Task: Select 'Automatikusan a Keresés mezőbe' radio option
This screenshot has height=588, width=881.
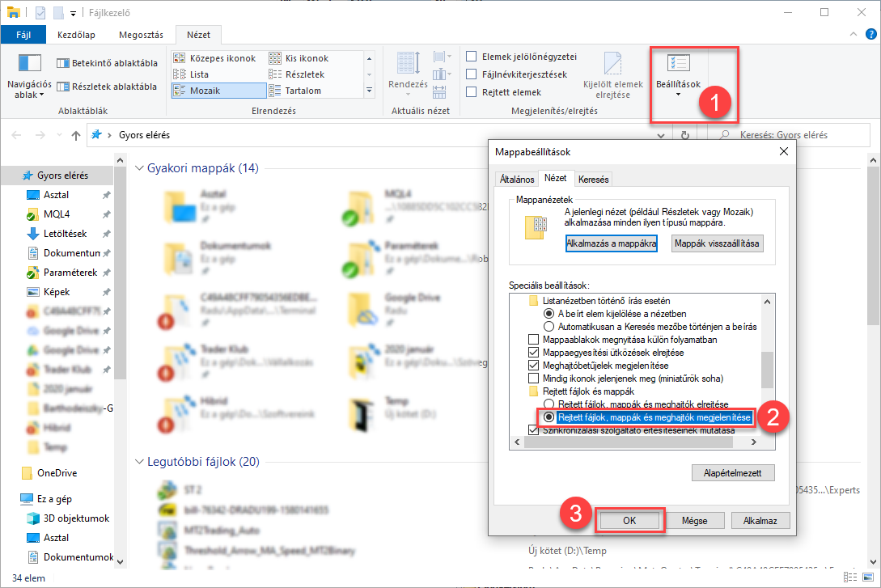Action: [549, 326]
